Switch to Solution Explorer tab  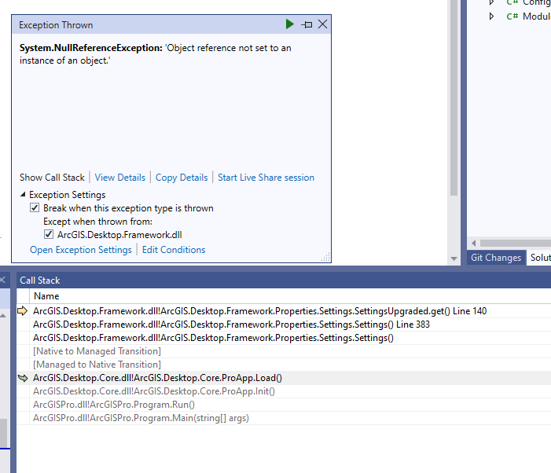tap(539, 258)
